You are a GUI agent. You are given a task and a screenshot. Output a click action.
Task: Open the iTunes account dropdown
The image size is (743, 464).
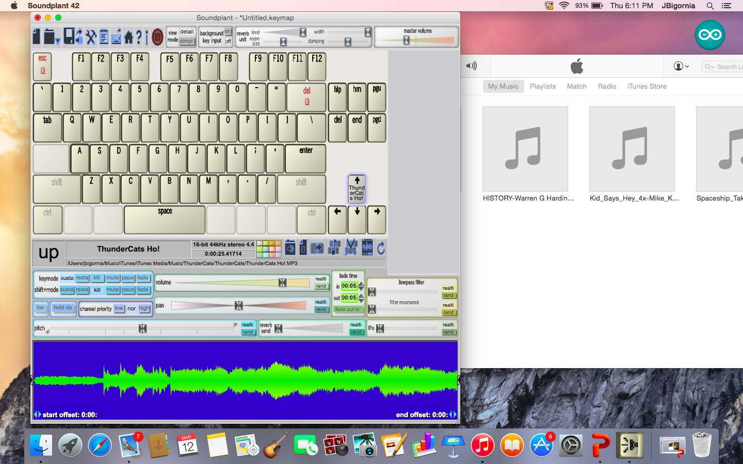pyautogui.click(x=682, y=66)
